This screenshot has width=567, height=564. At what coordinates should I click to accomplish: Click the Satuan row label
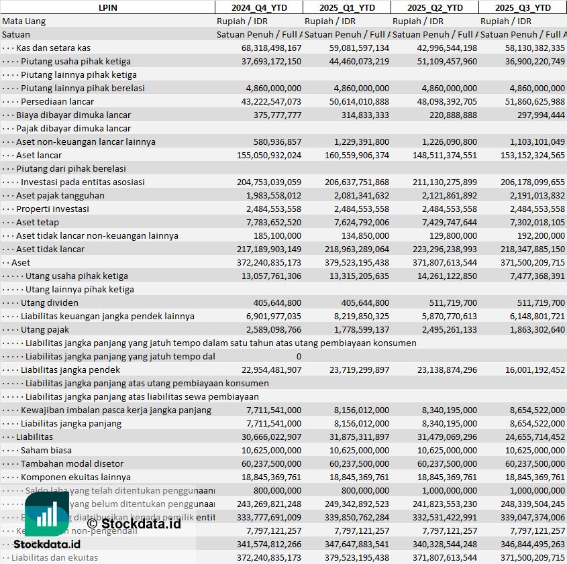click(16, 35)
